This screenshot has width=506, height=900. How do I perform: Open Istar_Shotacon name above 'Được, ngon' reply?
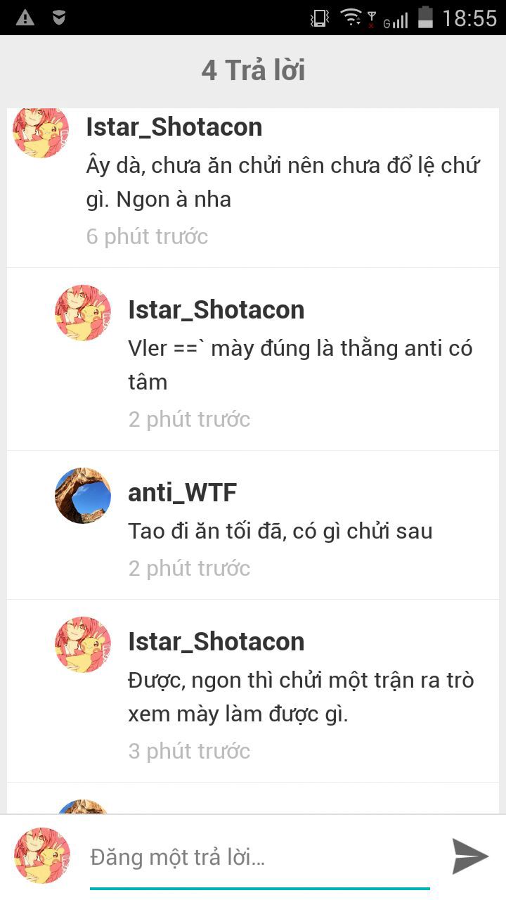click(x=216, y=642)
